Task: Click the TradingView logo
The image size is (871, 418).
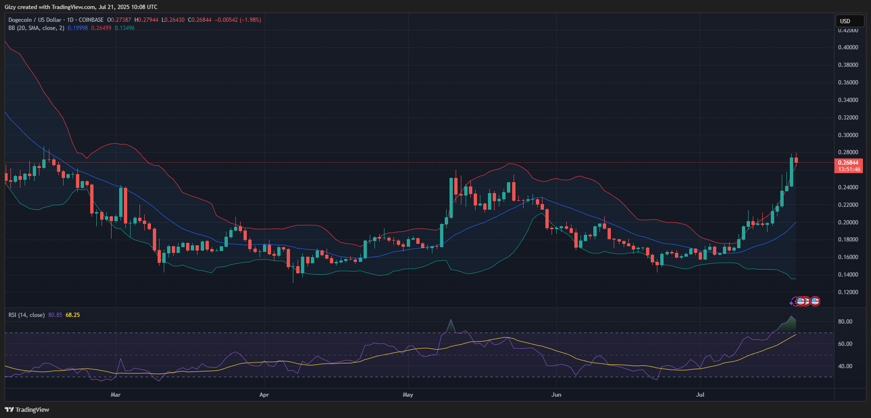Action: [27, 409]
